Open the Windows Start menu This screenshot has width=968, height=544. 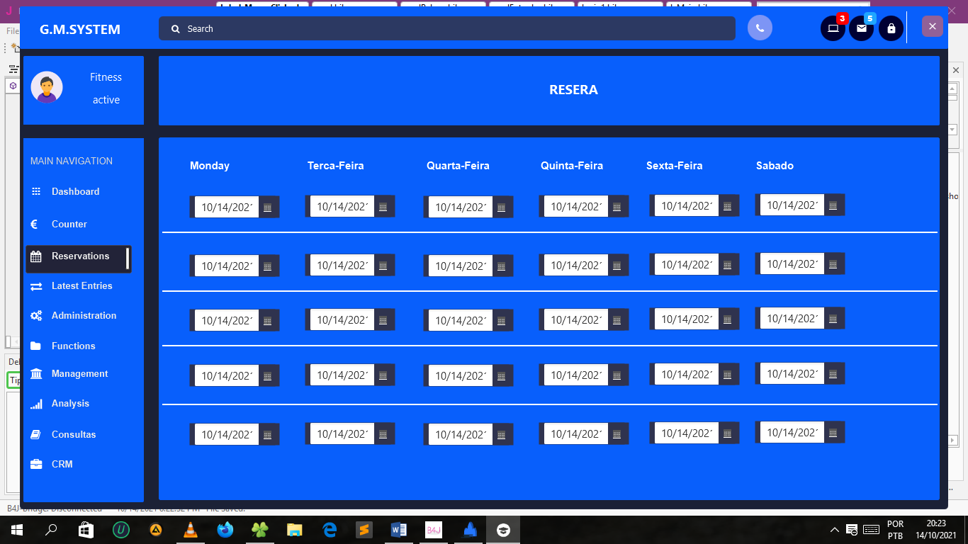point(16,530)
